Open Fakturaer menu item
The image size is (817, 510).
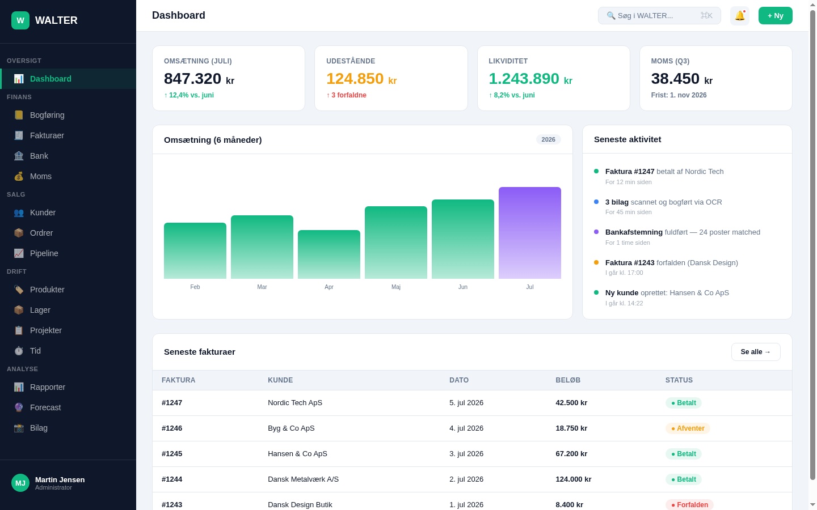coord(68,135)
